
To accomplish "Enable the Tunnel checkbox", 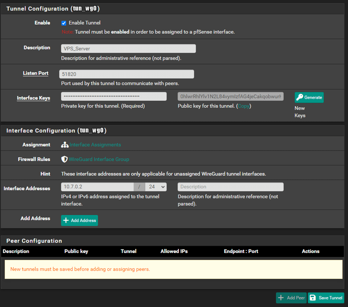I will (x=64, y=23).
